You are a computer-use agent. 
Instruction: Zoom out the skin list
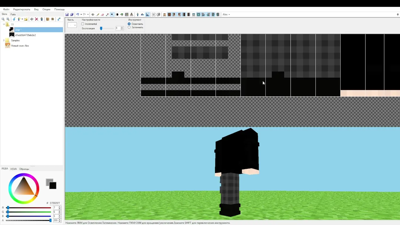point(3,19)
